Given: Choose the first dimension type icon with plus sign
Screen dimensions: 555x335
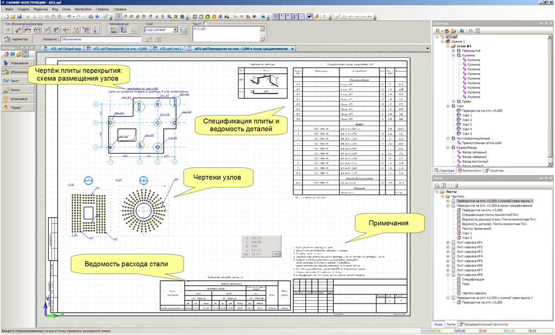Looking at the screenshot, I should [8, 30].
